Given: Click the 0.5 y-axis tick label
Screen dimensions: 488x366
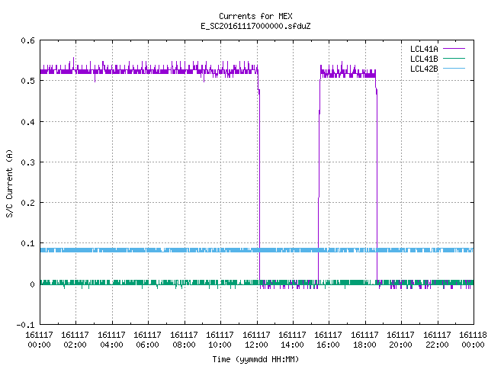Looking at the screenshot, I should click(27, 81).
